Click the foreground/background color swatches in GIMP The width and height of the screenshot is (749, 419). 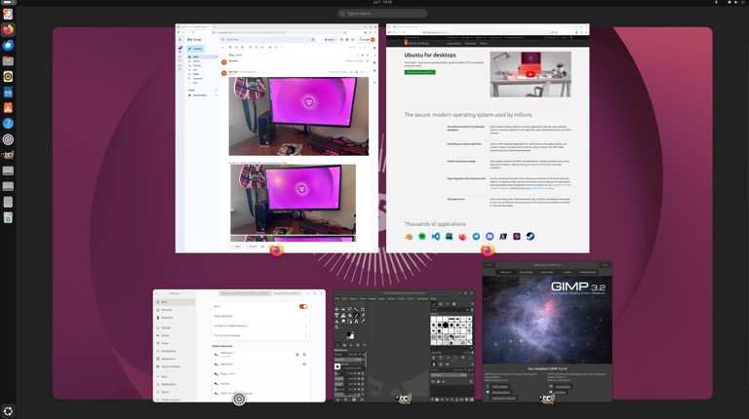click(350, 335)
